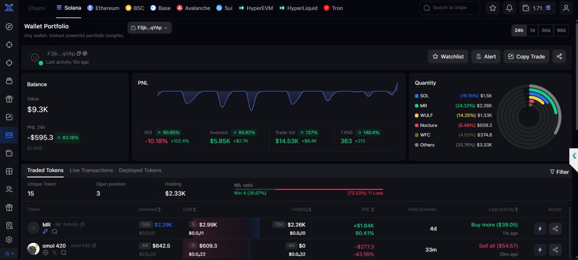The image size is (578, 260).
Task: Select the 24h time range
Action: 519,30
